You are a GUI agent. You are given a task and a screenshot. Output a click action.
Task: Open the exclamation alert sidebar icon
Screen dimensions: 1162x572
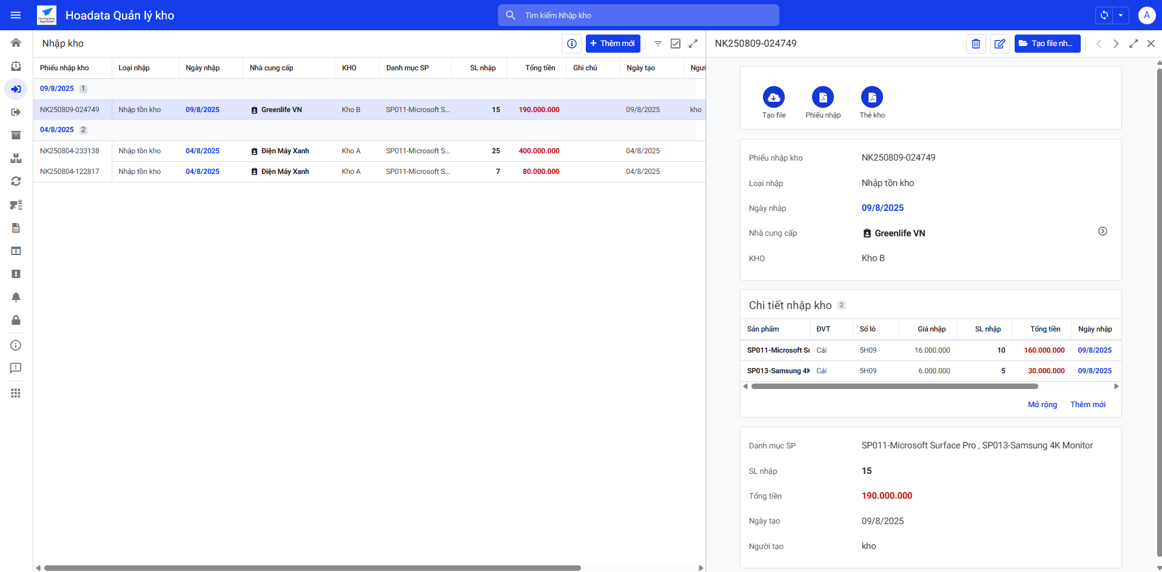click(x=16, y=274)
